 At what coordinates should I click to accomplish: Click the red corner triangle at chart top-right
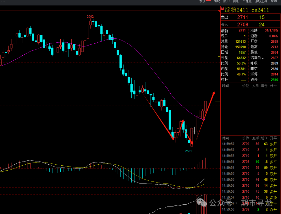(219, 11)
